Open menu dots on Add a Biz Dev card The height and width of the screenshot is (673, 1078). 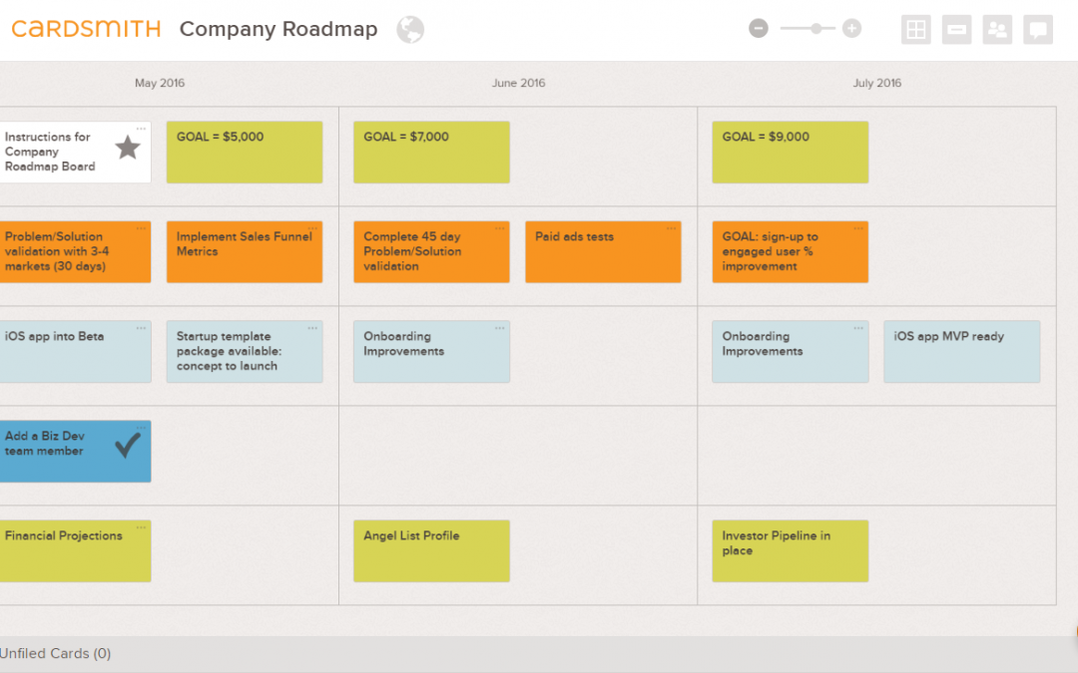tap(141, 427)
